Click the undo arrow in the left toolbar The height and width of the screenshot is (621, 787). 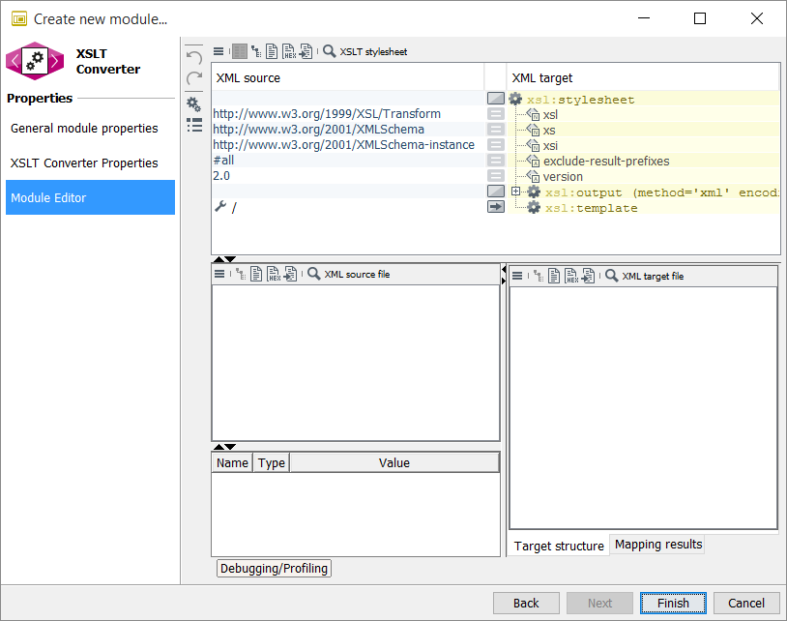point(194,57)
